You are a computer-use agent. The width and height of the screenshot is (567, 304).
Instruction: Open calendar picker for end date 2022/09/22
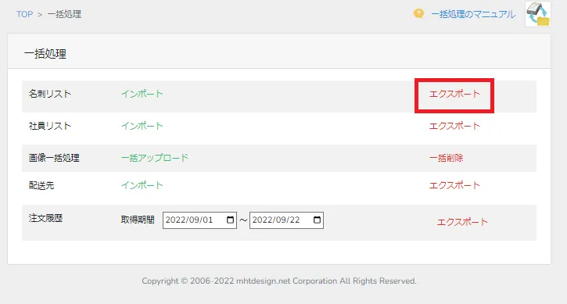tap(317, 220)
